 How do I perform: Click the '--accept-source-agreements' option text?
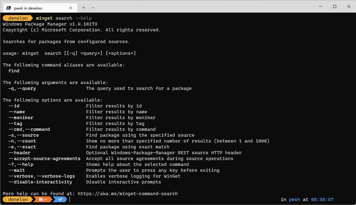click(44, 159)
